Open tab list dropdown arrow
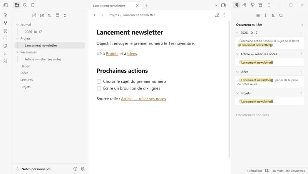 pos(216,5)
